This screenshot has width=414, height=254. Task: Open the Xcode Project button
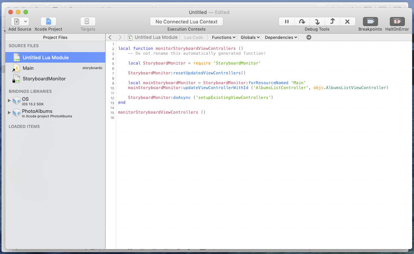pos(48,21)
